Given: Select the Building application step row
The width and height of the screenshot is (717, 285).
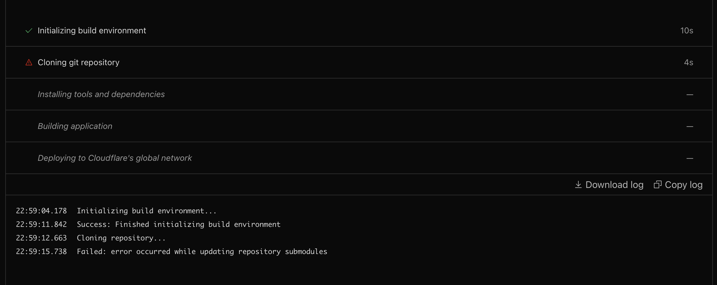Looking at the screenshot, I should click(359, 126).
